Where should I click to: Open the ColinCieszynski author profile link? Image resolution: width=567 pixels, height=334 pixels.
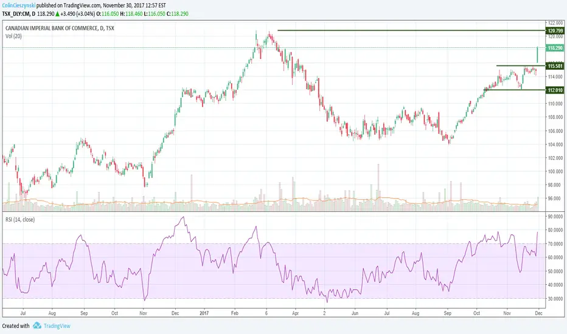(x=19, y=5)
